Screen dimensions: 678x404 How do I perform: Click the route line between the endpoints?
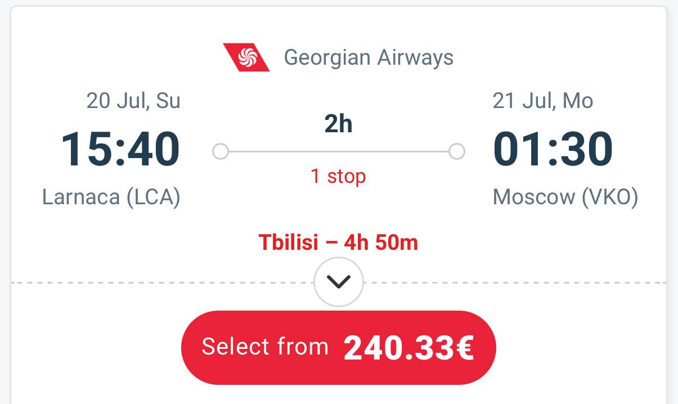[339, 151]
